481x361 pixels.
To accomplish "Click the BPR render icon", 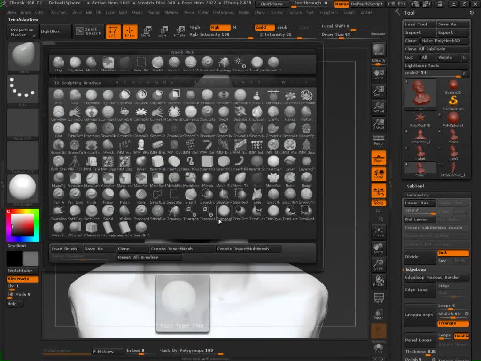I will click(379, 50).
